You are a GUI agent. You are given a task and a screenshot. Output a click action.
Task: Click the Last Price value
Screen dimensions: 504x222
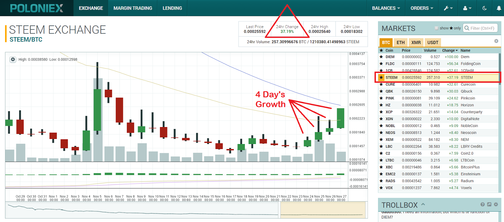click(255, 31)
